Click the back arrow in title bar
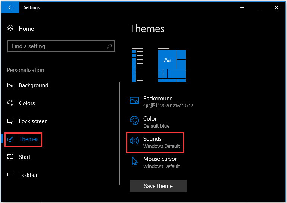 [10, 7]
